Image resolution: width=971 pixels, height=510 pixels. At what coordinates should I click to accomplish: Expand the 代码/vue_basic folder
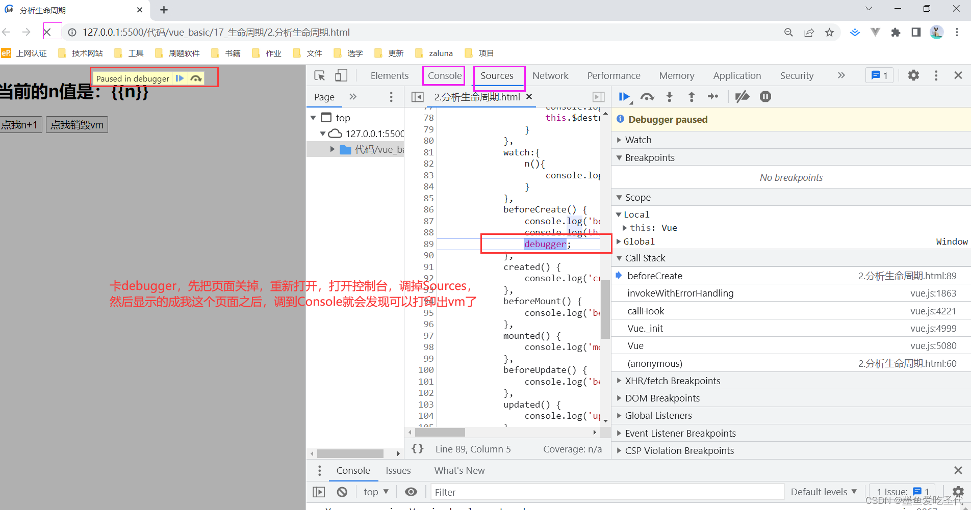point(332,149)
